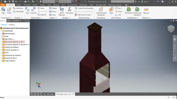Activate the Free Move tool
Image resolution: width=177 pixels, height=99 pixels.
(18, 8)
